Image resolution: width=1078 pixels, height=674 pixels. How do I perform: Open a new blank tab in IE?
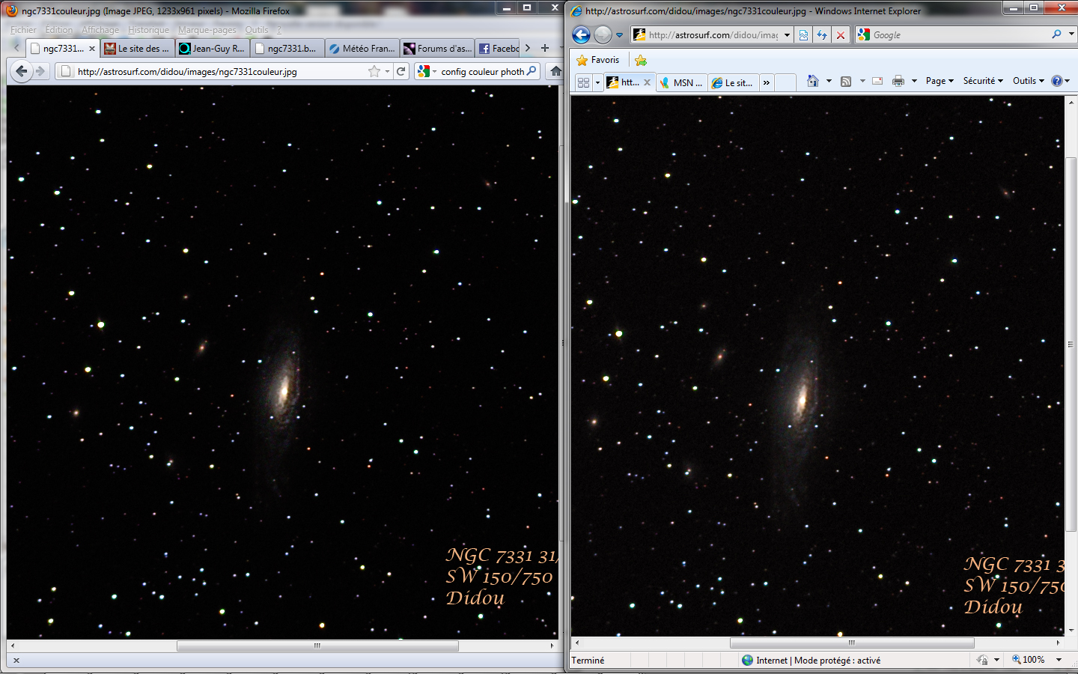tap(785, 82)
